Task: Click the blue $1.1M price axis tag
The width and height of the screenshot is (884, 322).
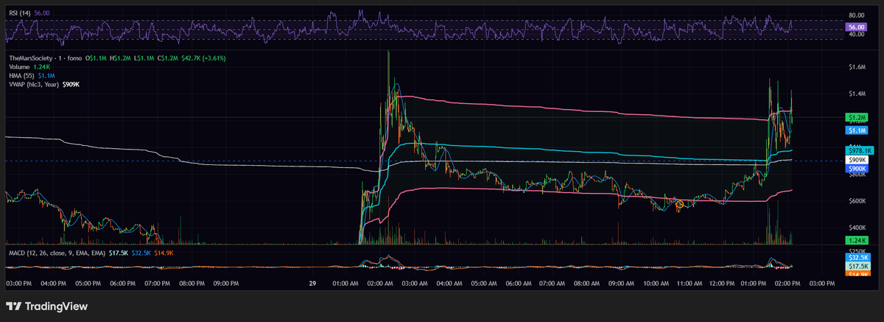Action: (857, 130)
